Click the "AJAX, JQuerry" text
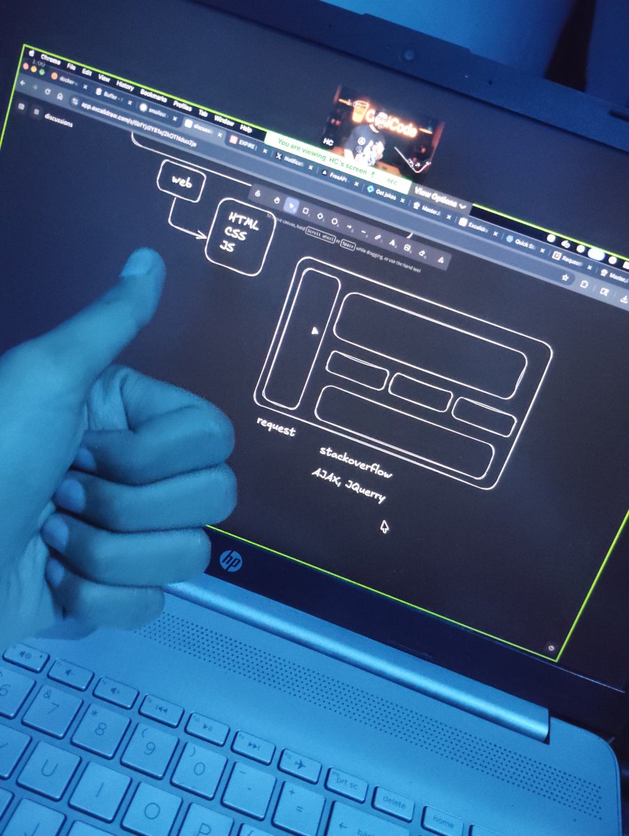This screenshot has height=836, width=629. pyautogui.click(x=348, y=486)
